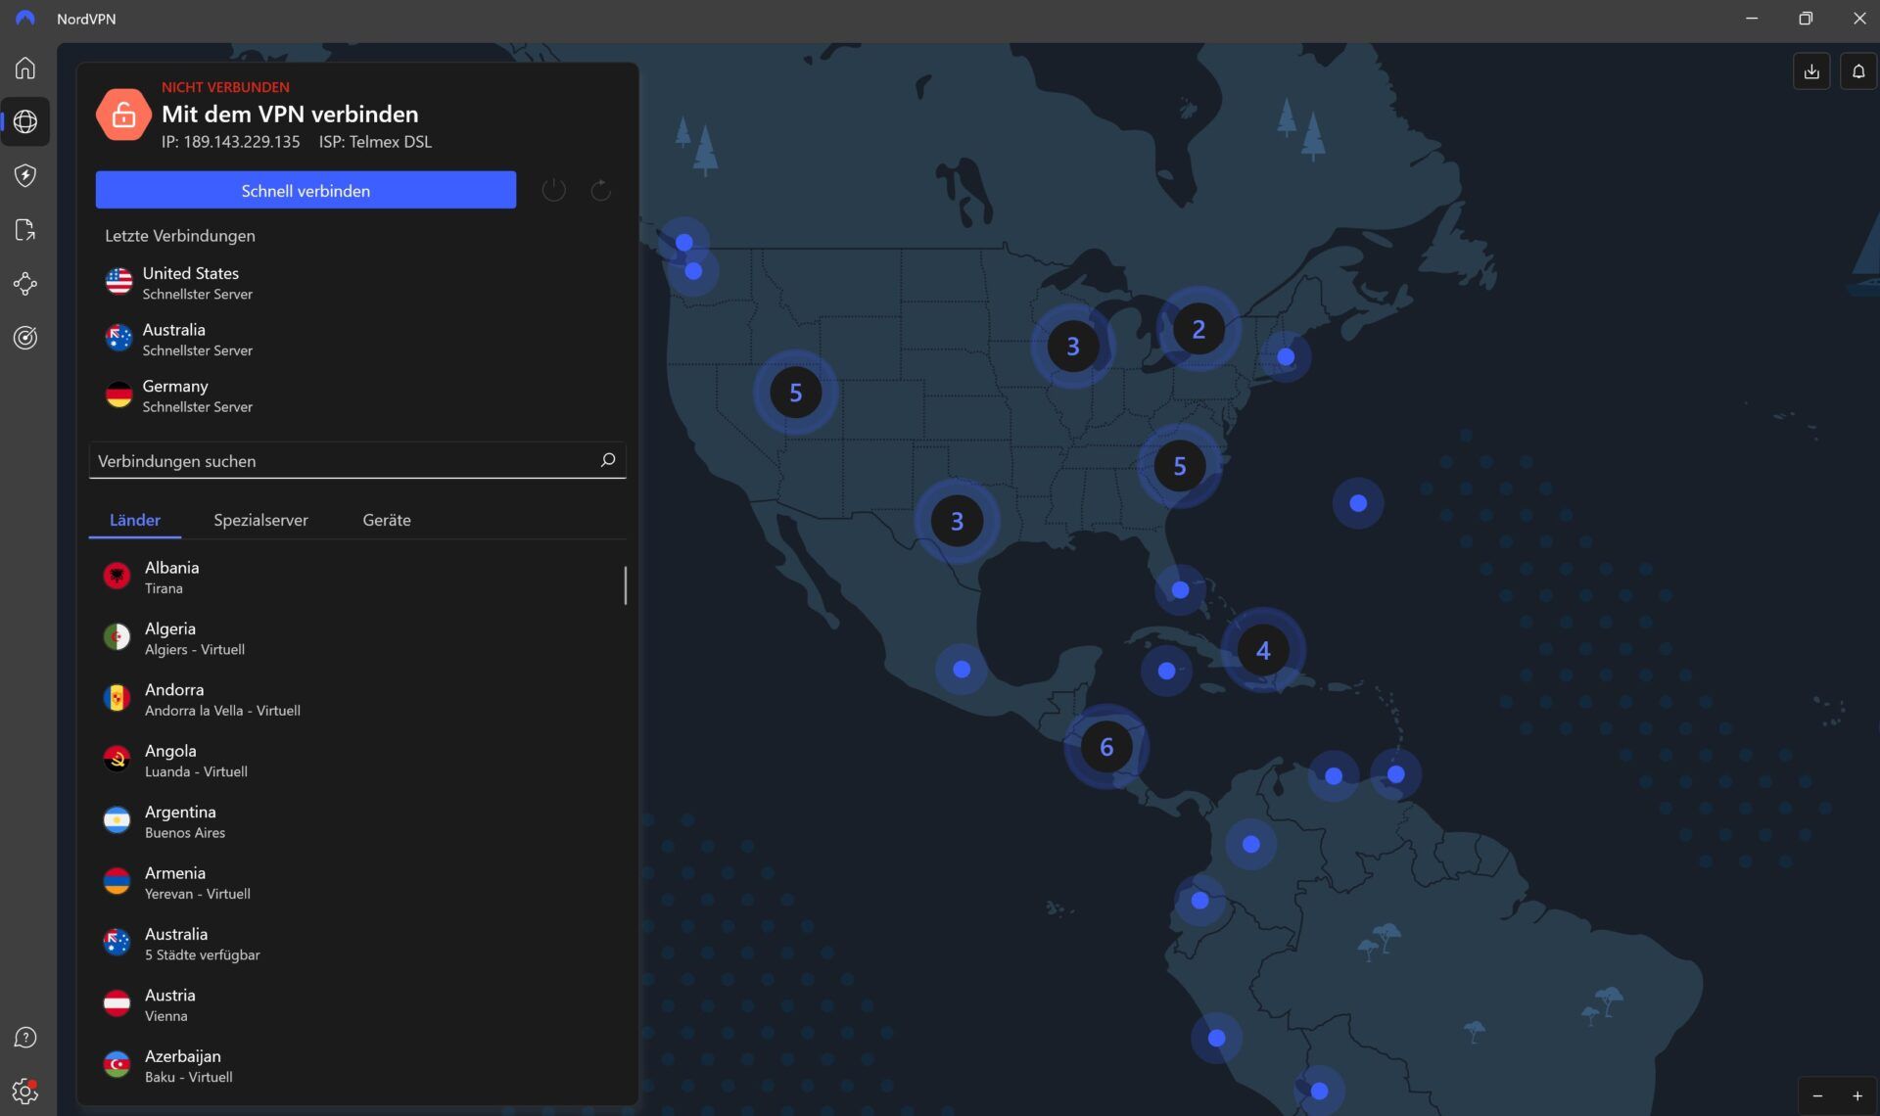Select Azerbaijan Baku - Virtuell

click(x=357, y=1066)
